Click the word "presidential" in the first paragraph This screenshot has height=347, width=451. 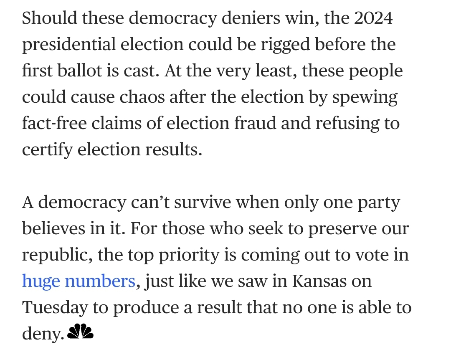coord(69,44)
